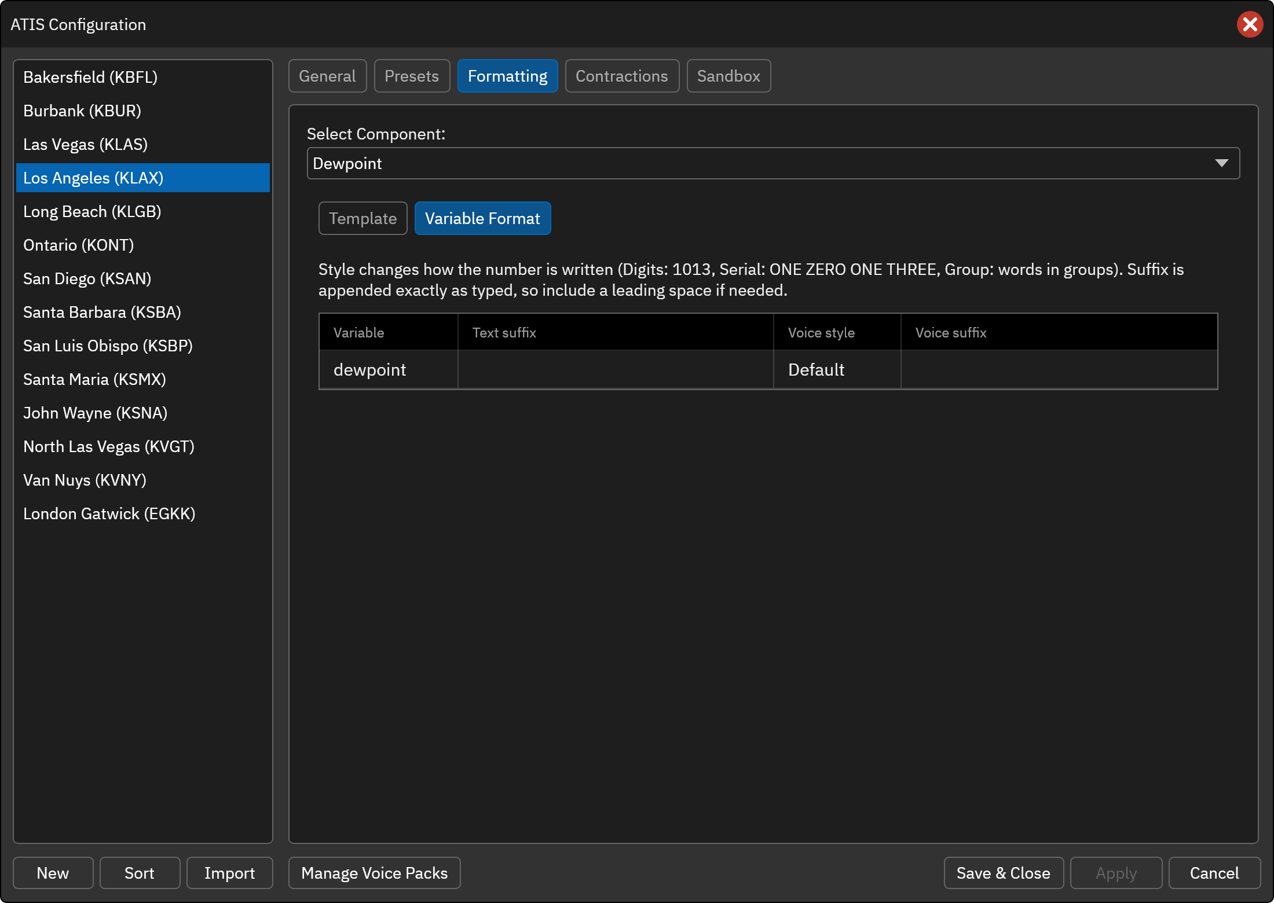
Task: Open the Dewpoint component combo box
Action: (773, 163)
